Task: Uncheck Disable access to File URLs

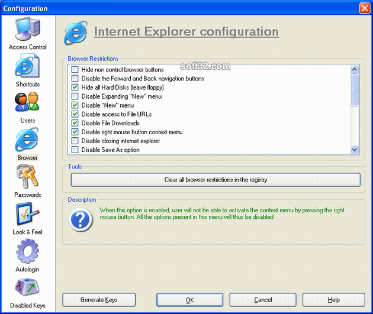Action: point(75,114)
